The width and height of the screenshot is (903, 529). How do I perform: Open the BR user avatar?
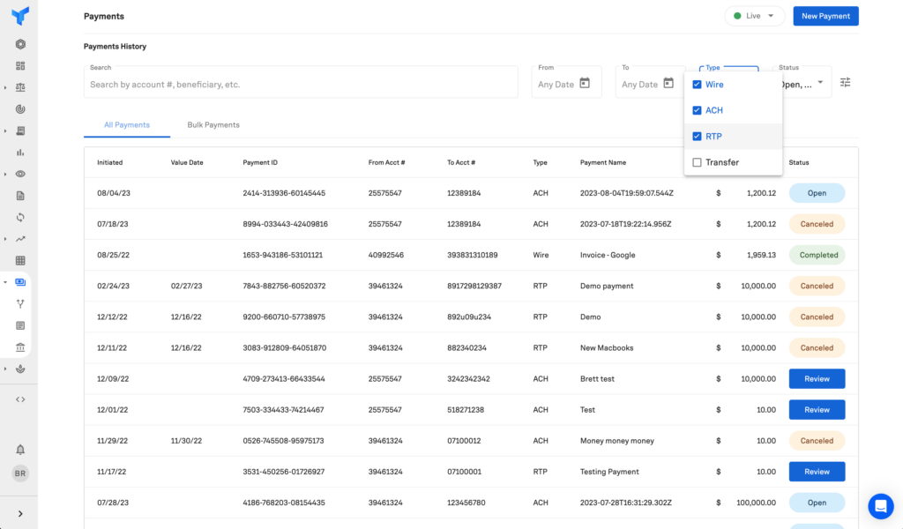(20, 473)
